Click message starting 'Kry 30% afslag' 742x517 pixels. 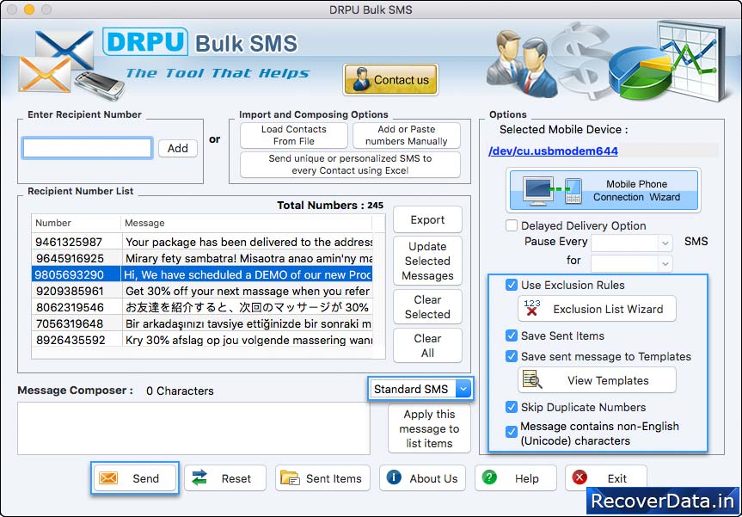(248, 340)
